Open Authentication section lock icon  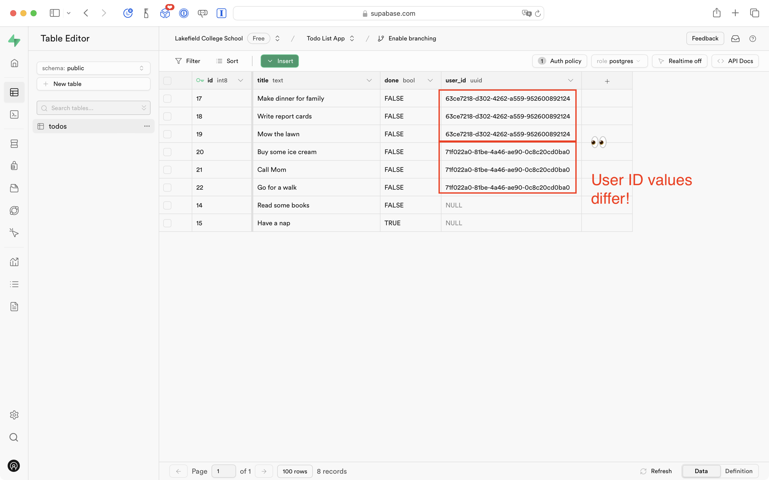point(14,166)
